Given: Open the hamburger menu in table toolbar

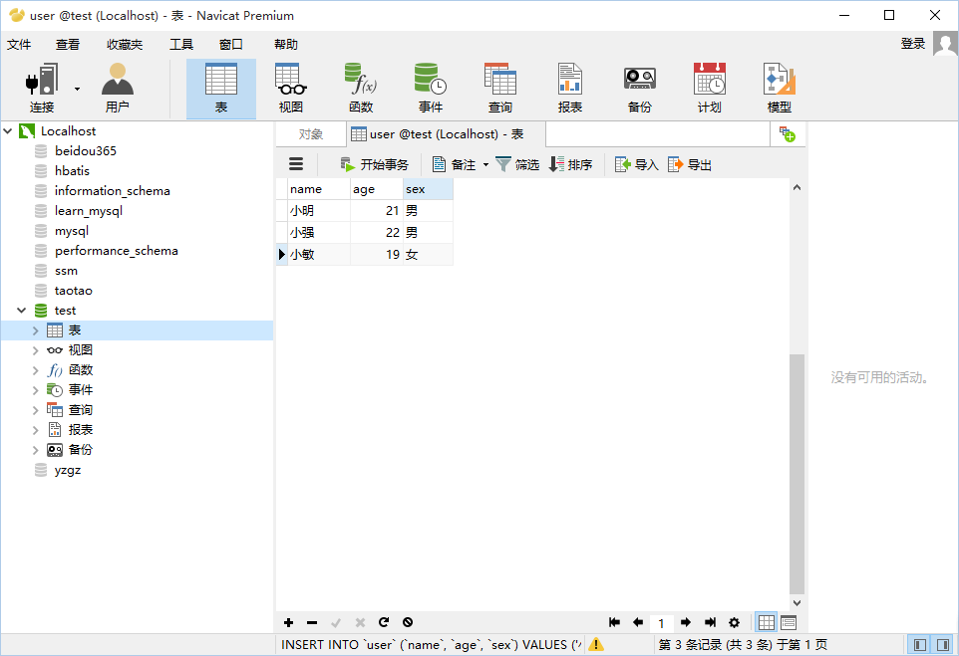Looking at the screenshot, I should [x=296, y=164].
